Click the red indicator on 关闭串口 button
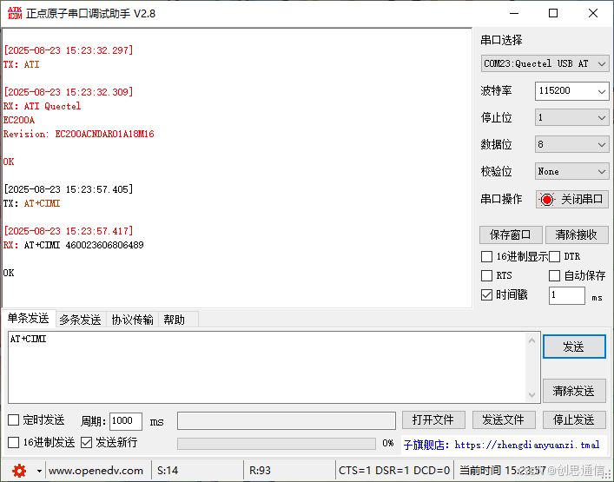 547,200
